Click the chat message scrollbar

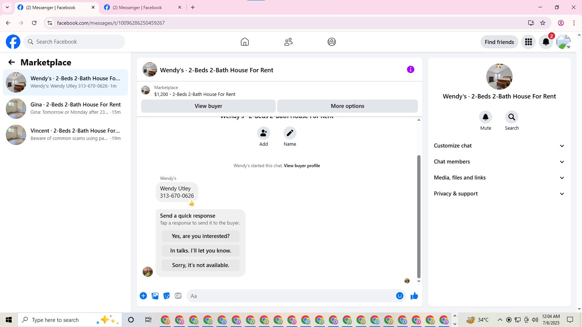[x=419, y=216]
